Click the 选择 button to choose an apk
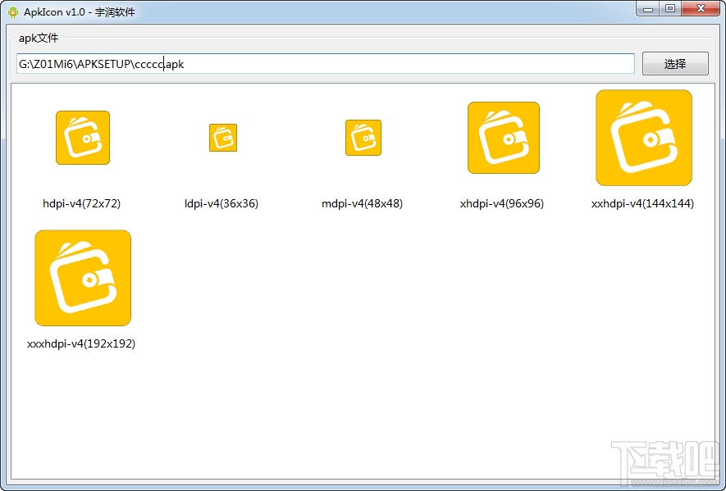Image resolution: width=726 pixels, height=491 pixels. 675,64
